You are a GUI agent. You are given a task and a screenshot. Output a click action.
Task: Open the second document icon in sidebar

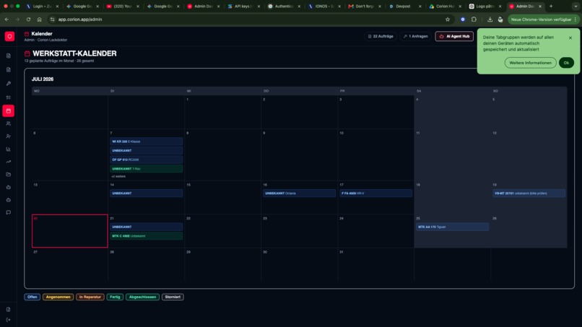pyautogui.click(x=9, y=70)
